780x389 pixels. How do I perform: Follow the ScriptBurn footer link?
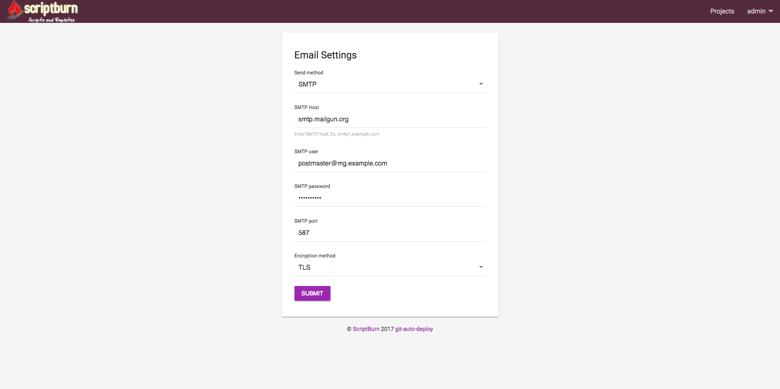pyautogui.click(x=366, y=329)
